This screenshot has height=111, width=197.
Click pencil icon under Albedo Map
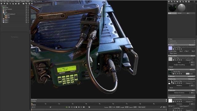pyautogui.click(x=177, y=74)
